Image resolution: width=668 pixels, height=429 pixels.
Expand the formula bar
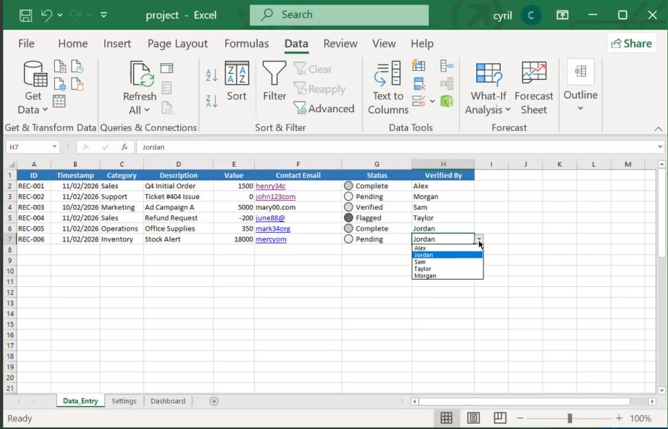[660, 147]
